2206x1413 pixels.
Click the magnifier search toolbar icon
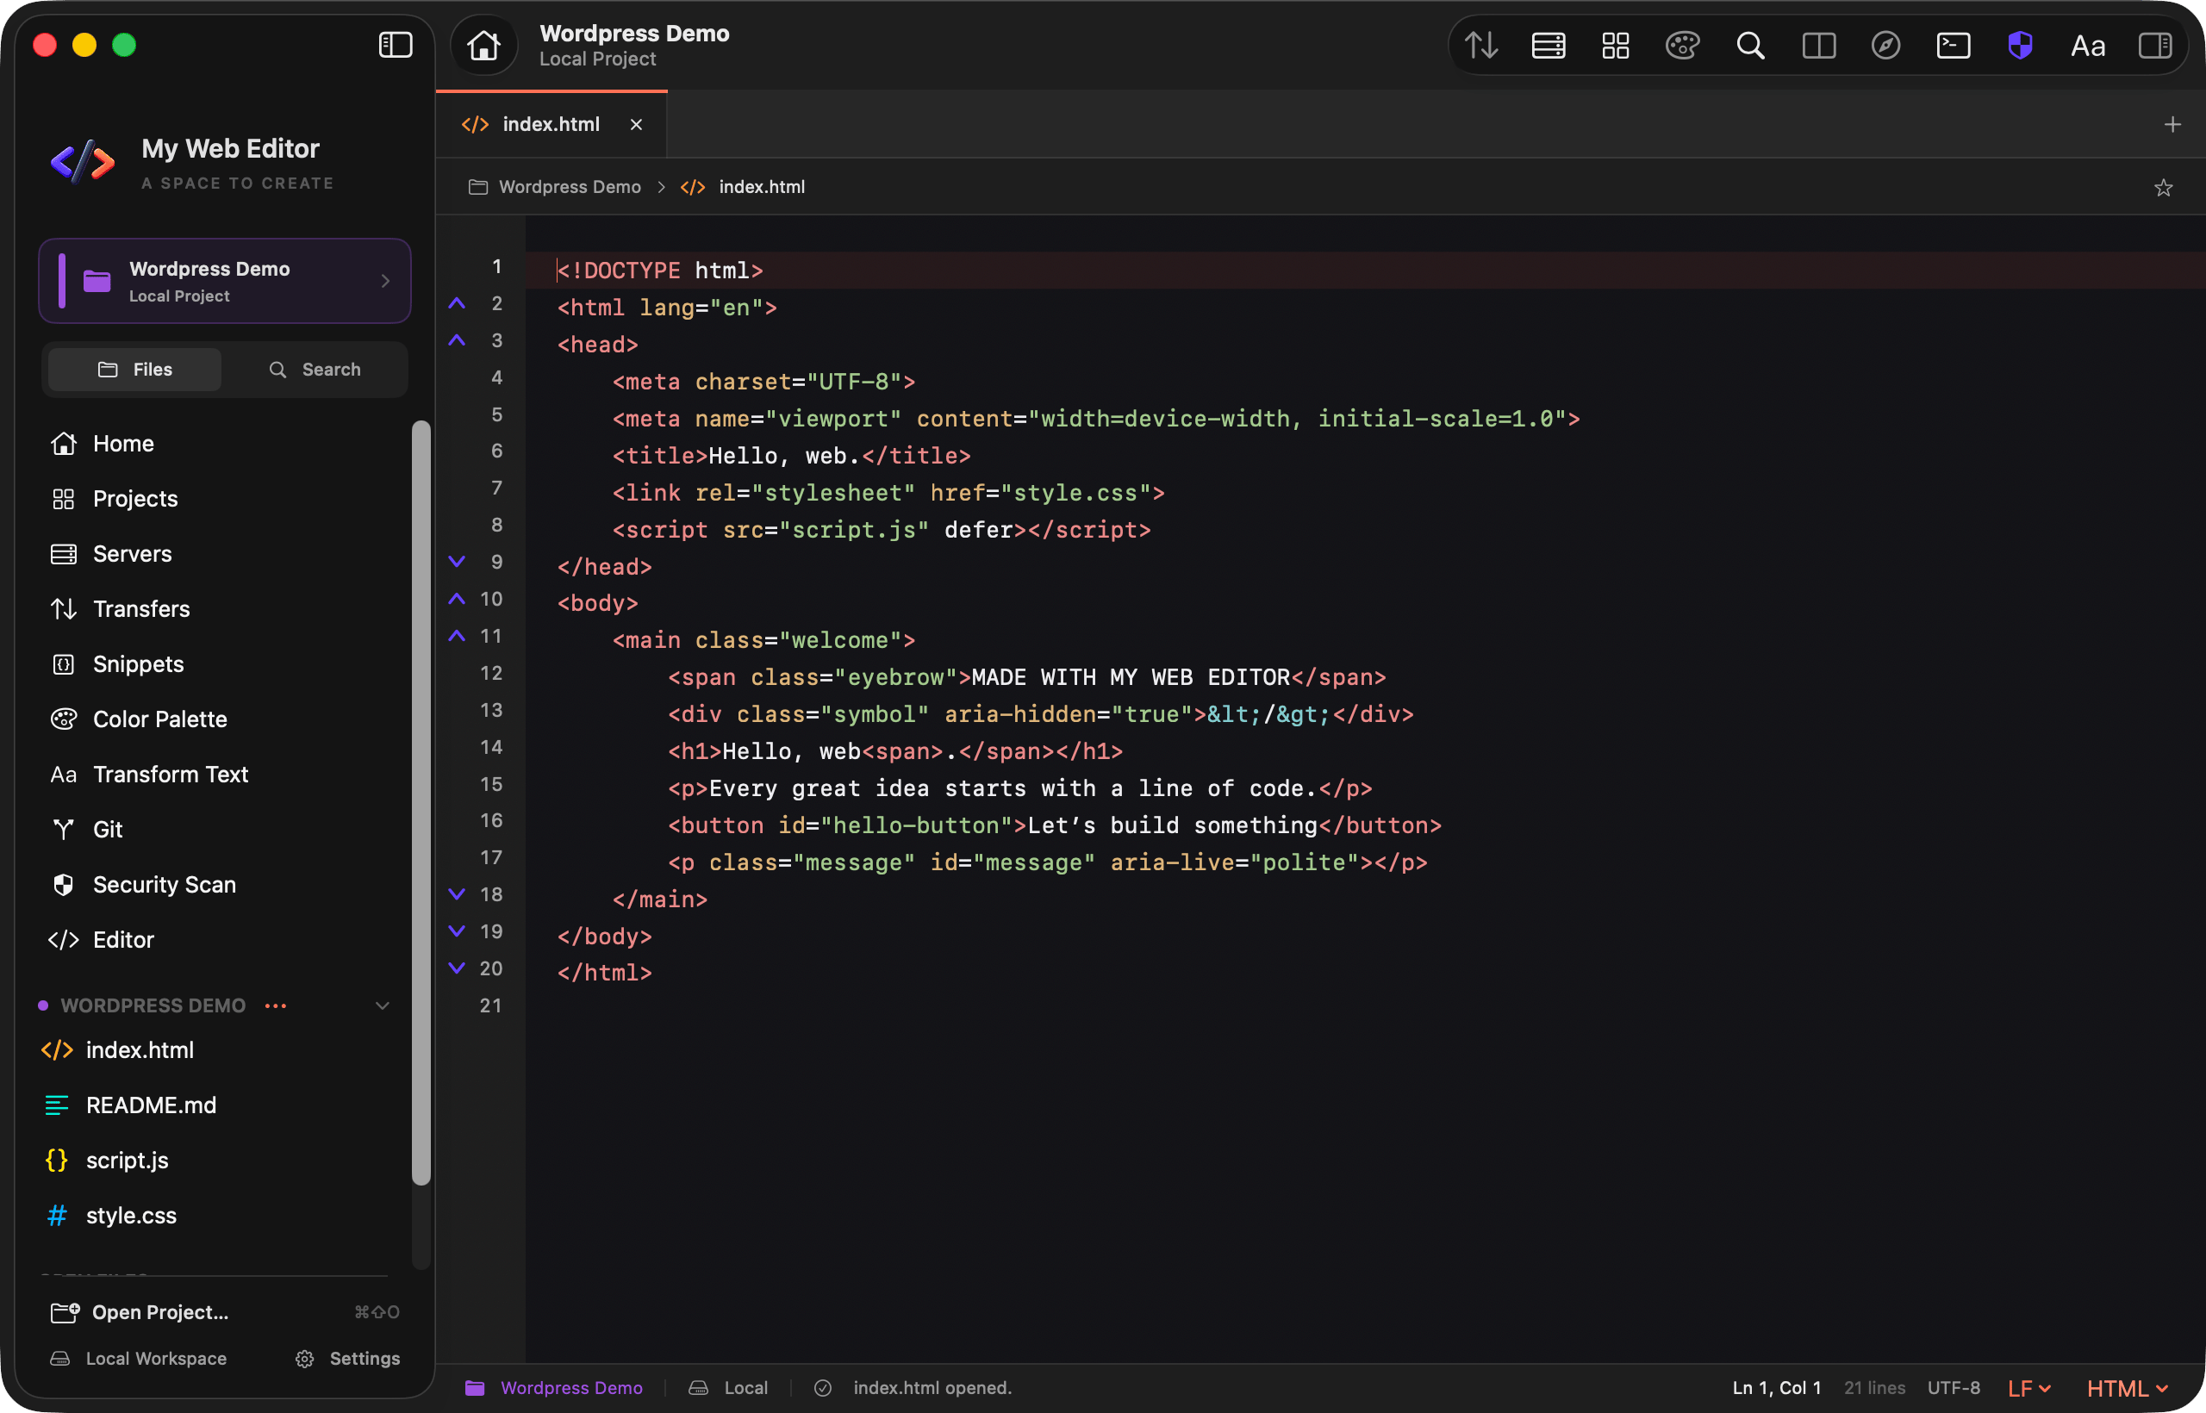tap(1750, 45)
